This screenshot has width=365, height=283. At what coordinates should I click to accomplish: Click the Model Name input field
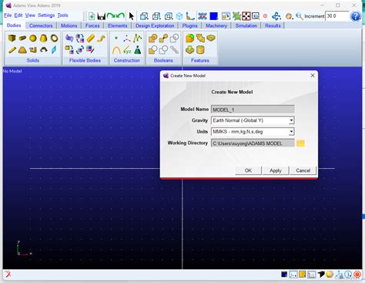point(253,109)
